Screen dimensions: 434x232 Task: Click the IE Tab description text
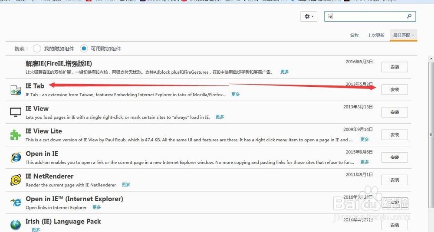[126, 95]
